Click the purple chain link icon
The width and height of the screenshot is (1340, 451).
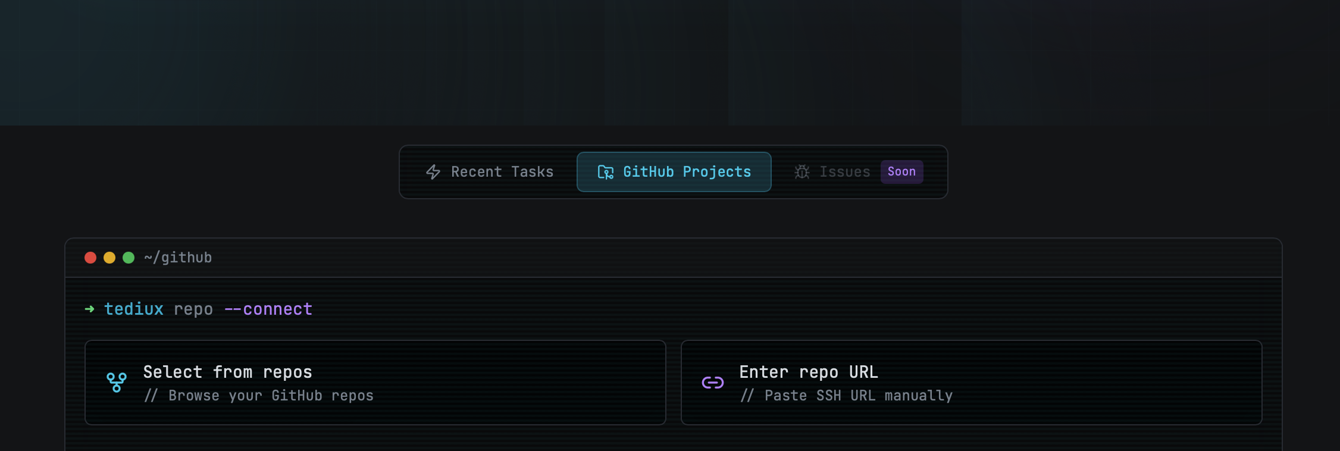[x=712, y=383]
